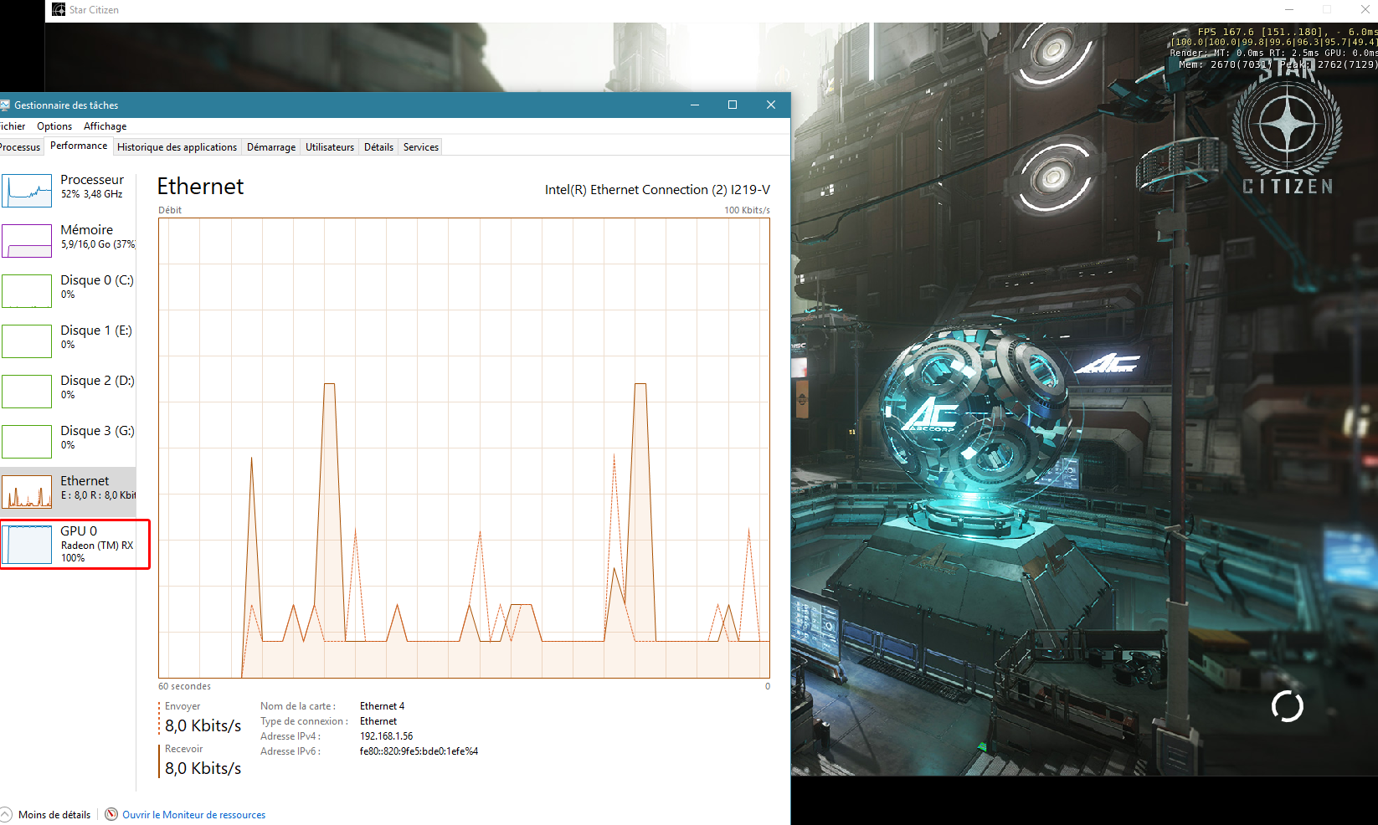The width and height of the screenshot is (1378, 825).
Task: Maximize the Gestionnaire des tâches window
Action: tap(733, 105)
